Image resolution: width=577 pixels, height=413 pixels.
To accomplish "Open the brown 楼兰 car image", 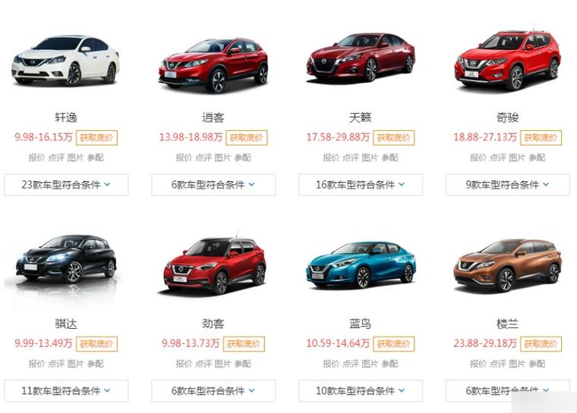I will (x=508, y=265).
